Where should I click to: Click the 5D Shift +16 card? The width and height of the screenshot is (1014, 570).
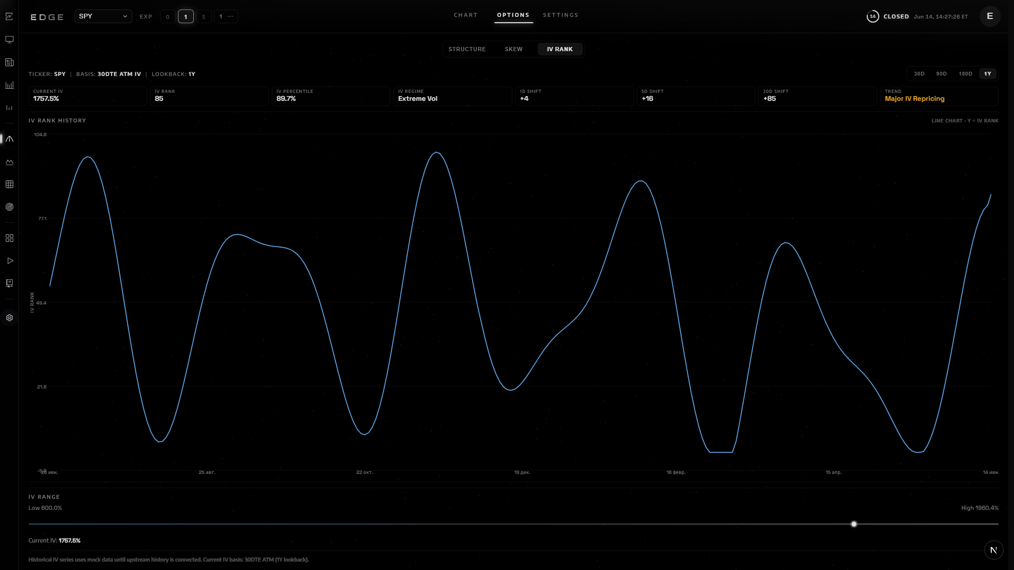click(x=696, y=96)
